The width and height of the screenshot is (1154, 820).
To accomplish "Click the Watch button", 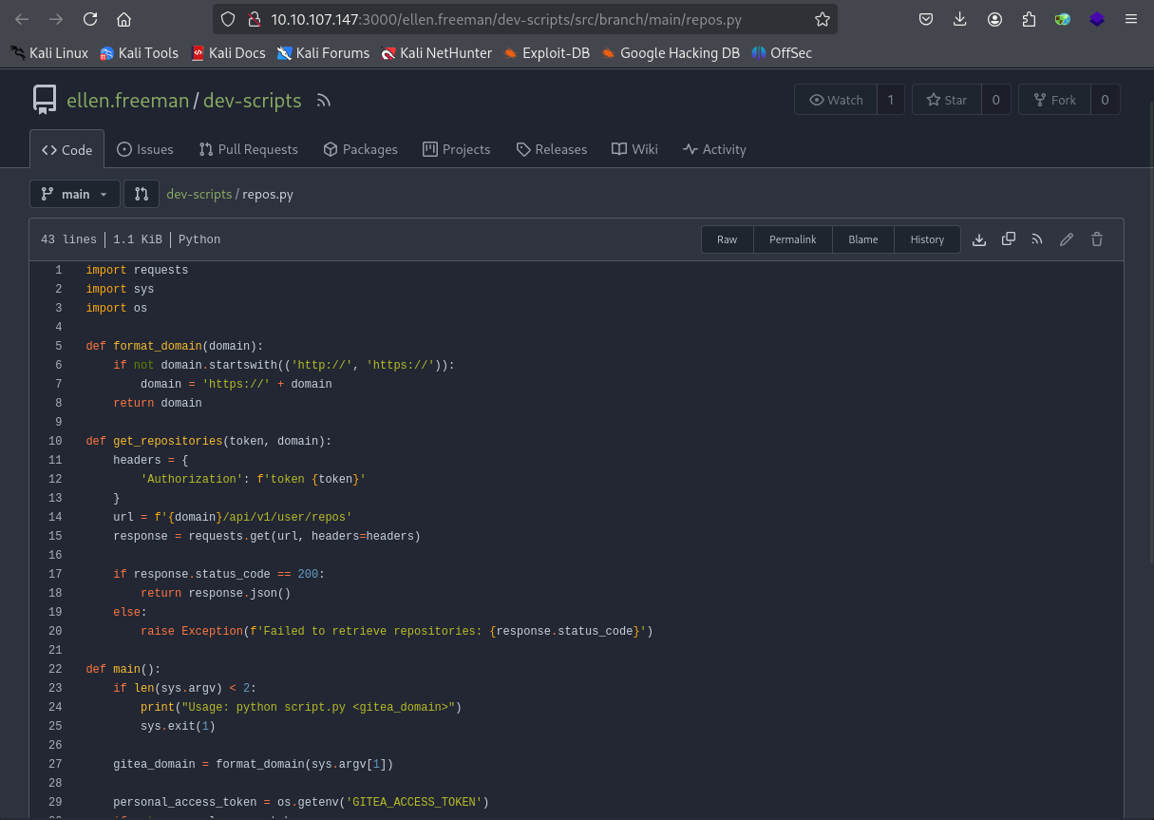I will click(836, 100).
